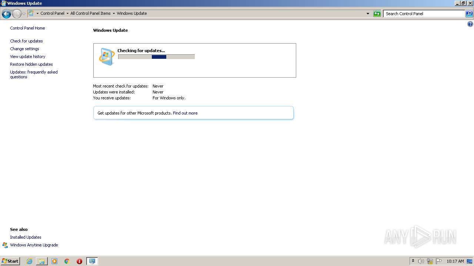Open Installed Updates link
Screen dimensions: 474x266
26,237
